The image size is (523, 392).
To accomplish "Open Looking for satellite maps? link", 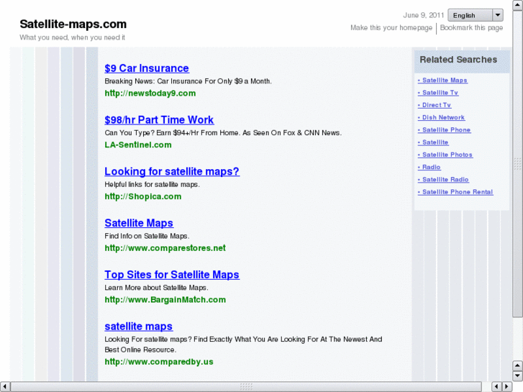I will pos(172,171).
